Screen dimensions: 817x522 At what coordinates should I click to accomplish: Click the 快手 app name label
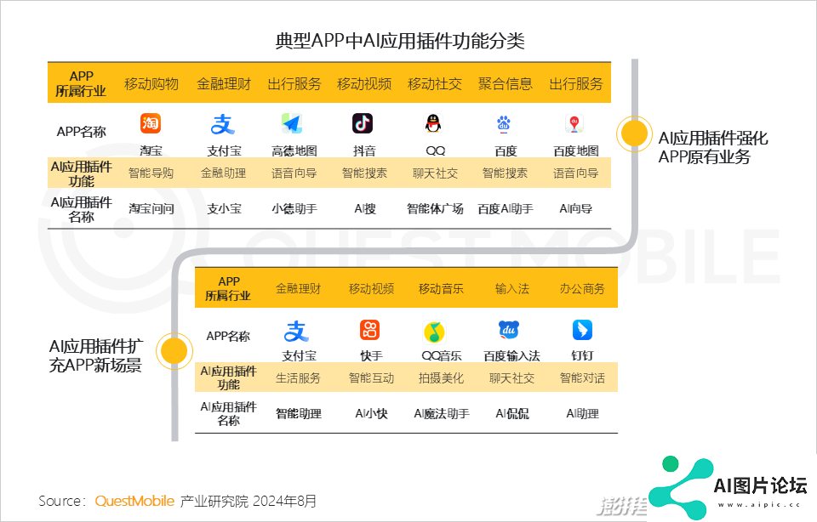(x=372, y=356)
